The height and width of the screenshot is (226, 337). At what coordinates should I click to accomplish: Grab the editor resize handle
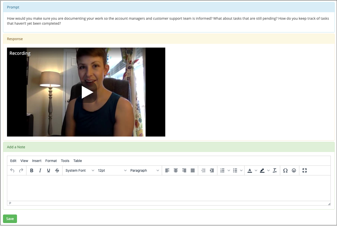(x=329, y=204)
